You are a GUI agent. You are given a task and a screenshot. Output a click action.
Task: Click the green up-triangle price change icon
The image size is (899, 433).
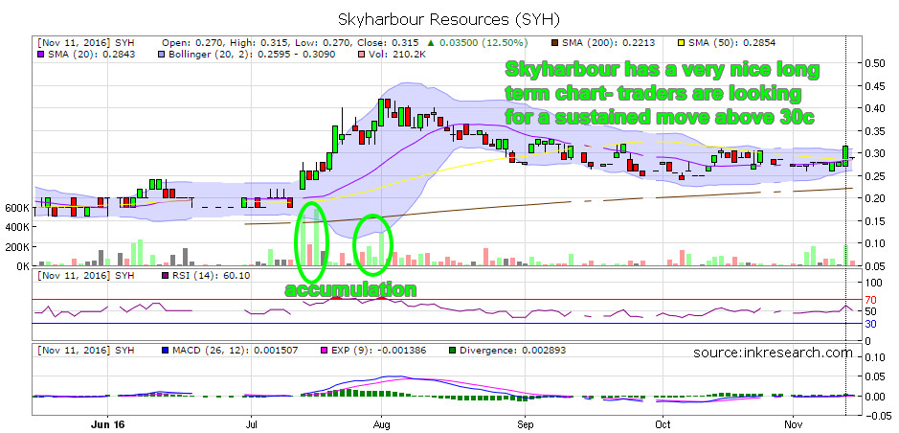[x=430, y=42]
